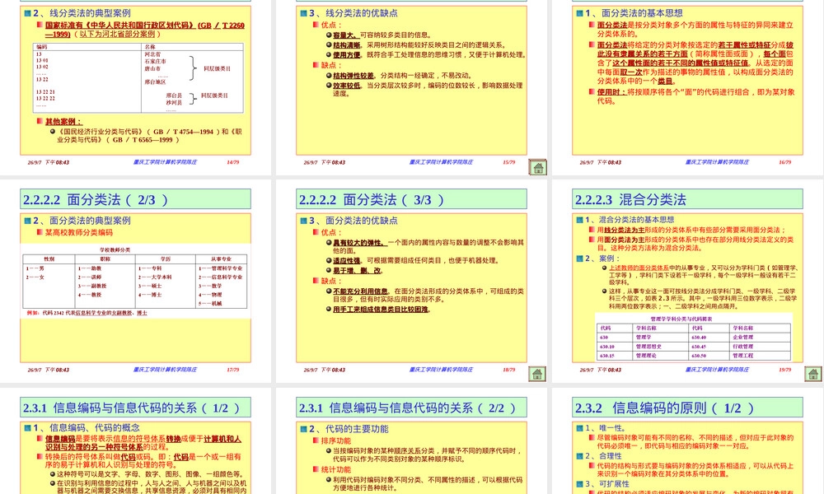Click heading '2、线分类法的典型案例'
Screen dimensions: 824x494
tap(82, 13)
